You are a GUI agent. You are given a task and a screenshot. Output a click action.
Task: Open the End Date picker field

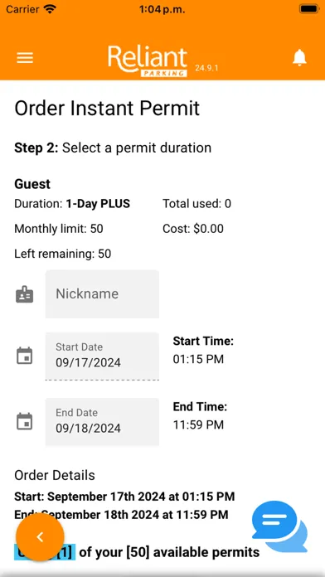pos(102,422)
